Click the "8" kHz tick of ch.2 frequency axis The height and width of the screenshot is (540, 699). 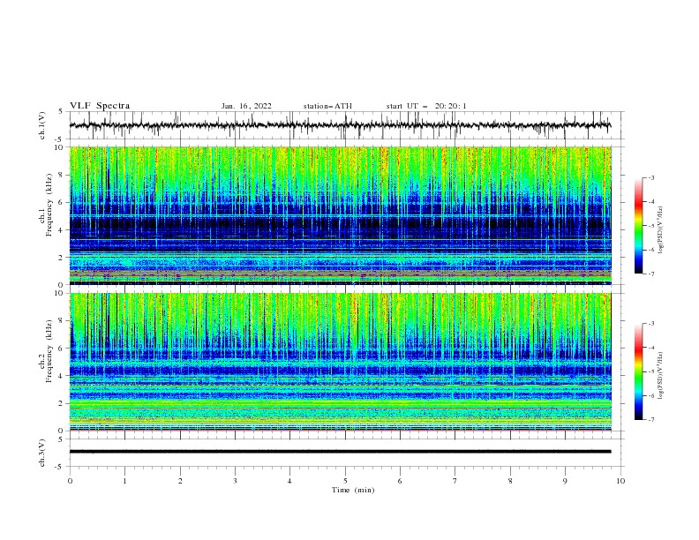(x=61, y=321)
